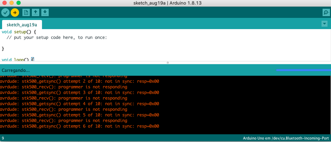Screen dimensions: 331x142
Task: Click the upload progress bar
Action: (303, 70)
